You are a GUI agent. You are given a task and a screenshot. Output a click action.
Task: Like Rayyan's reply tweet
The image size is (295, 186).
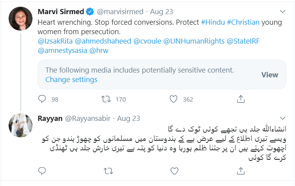(x=174, y=171)
